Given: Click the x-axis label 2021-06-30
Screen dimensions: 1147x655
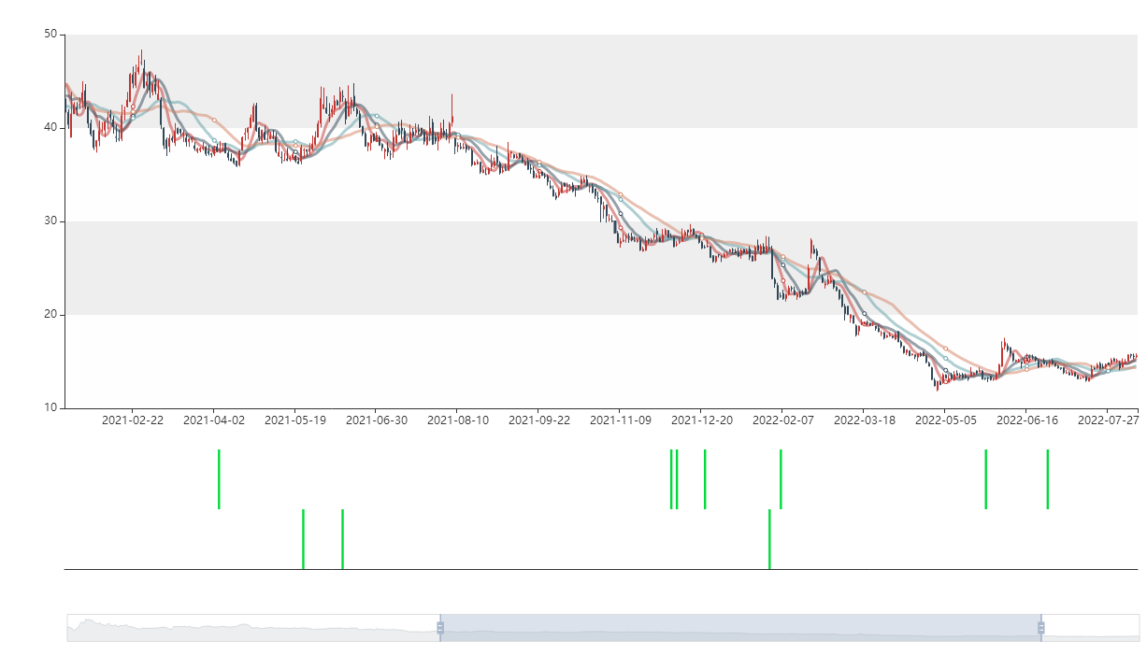Looking at the screenshot, I should click(377, 420).
